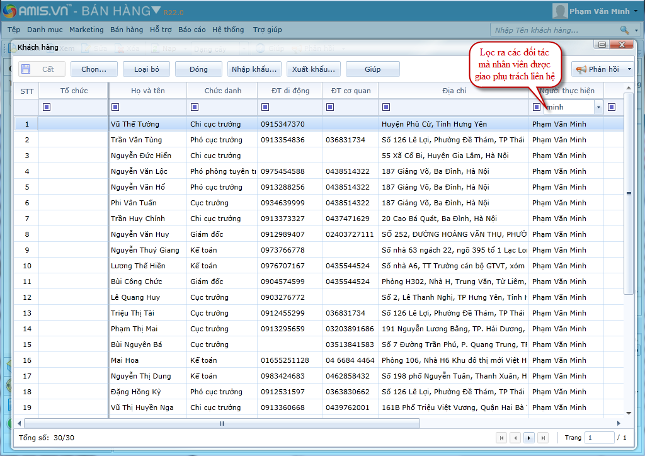This screenshot has width=645, height=456.
Task: Go to the previous page of results
Action: tap(515, 438)
